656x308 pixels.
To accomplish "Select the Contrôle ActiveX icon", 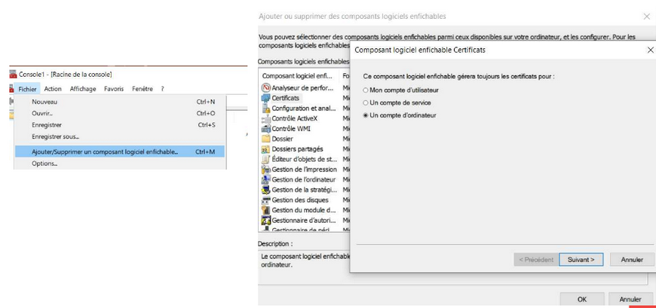I will 265,118.
